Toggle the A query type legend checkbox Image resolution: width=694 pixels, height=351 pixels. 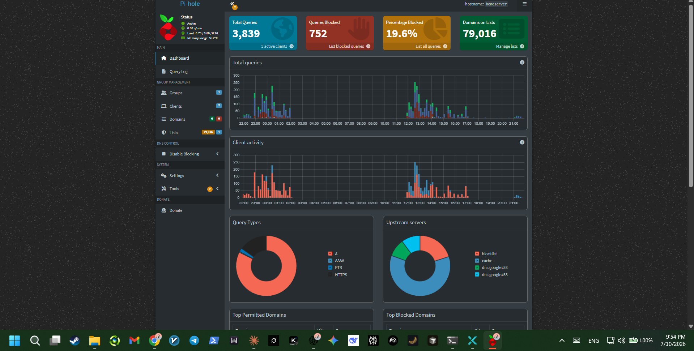pos(330,254)
